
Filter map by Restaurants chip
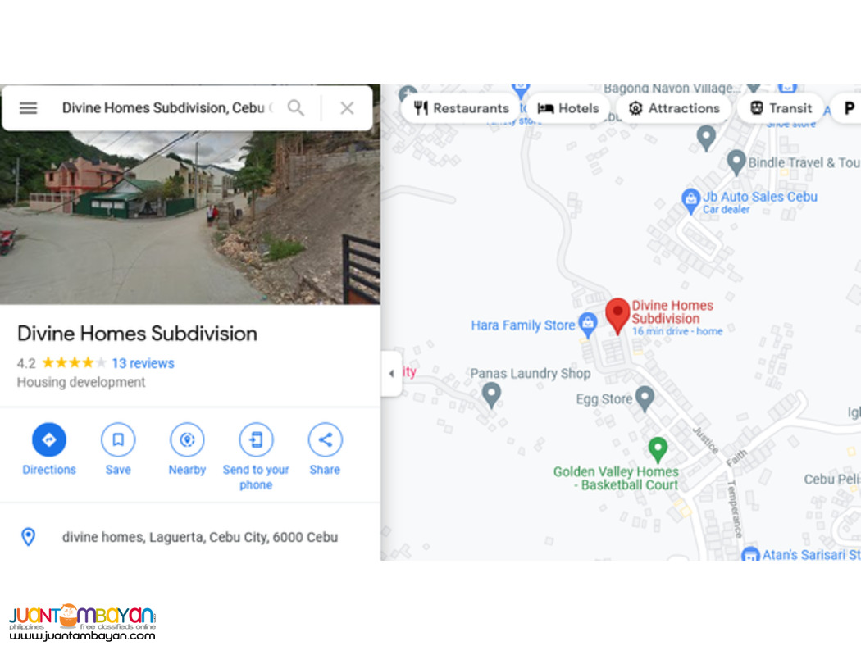(x=461, y=108)
